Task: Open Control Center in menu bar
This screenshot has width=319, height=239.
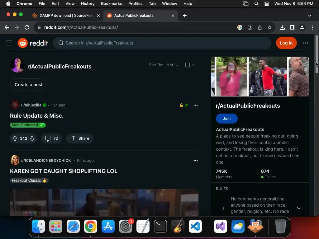Action: (x=267, y=3)
